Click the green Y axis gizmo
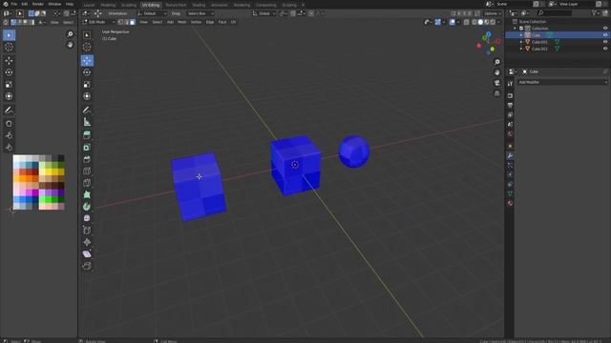 click(493, 49)
